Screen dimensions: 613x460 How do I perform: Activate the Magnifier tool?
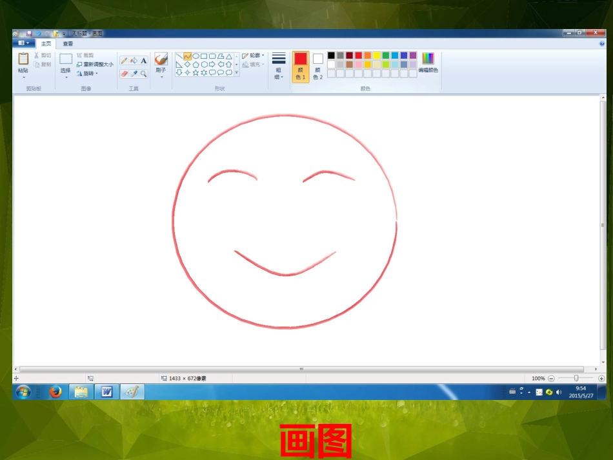tap(143, 74)
